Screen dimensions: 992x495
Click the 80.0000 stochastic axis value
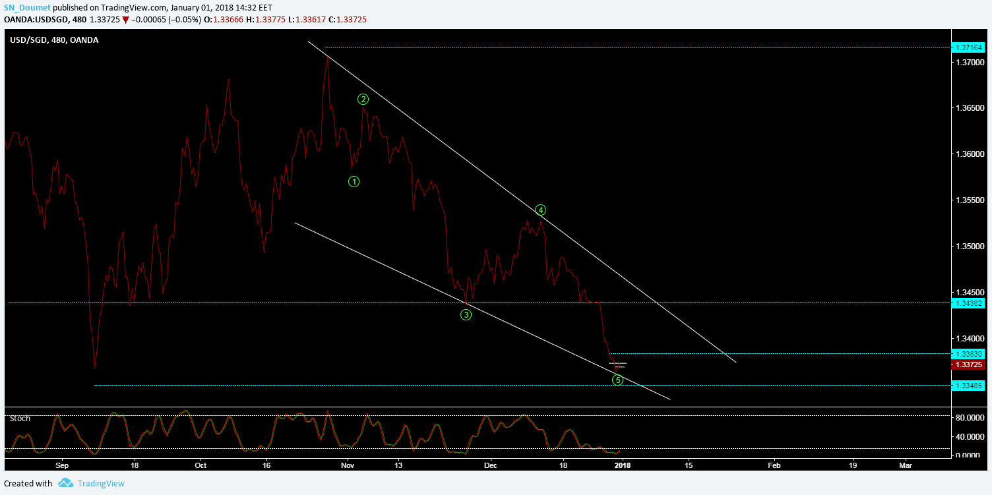972,417
